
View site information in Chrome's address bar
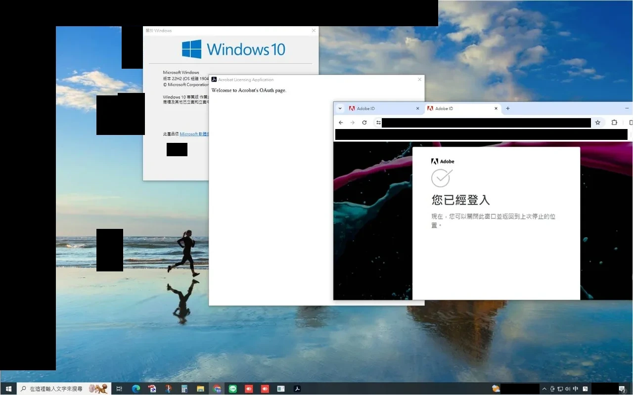tap(378, 123)
